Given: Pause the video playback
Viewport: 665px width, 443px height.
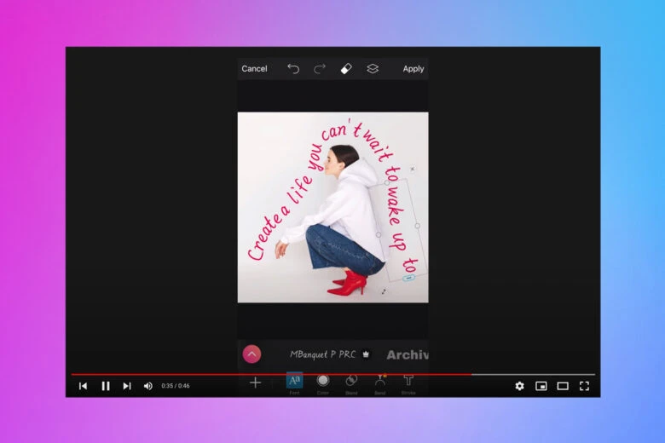Looking at the screenshot, I should [x=106, y=386].
